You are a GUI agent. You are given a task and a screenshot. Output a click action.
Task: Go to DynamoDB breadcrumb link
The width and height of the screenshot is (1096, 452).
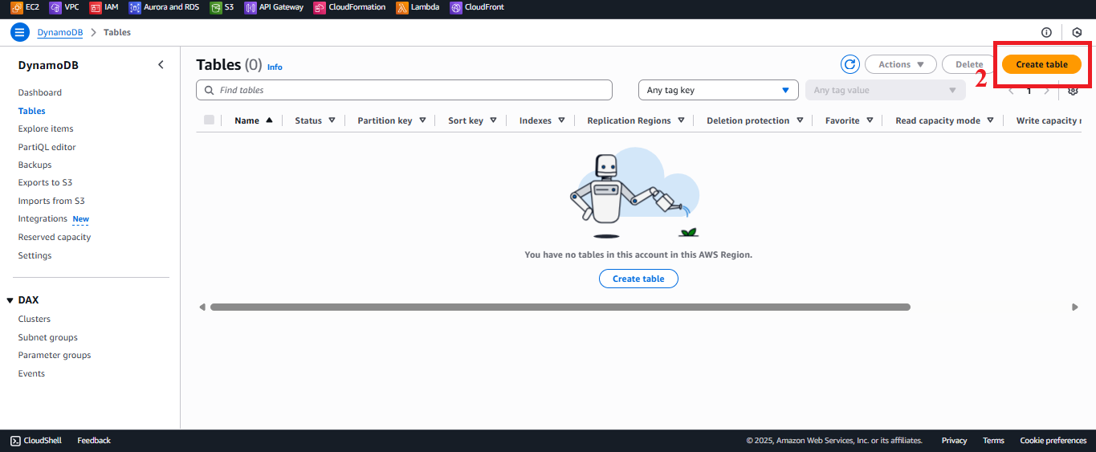click(x=60, y=33)
